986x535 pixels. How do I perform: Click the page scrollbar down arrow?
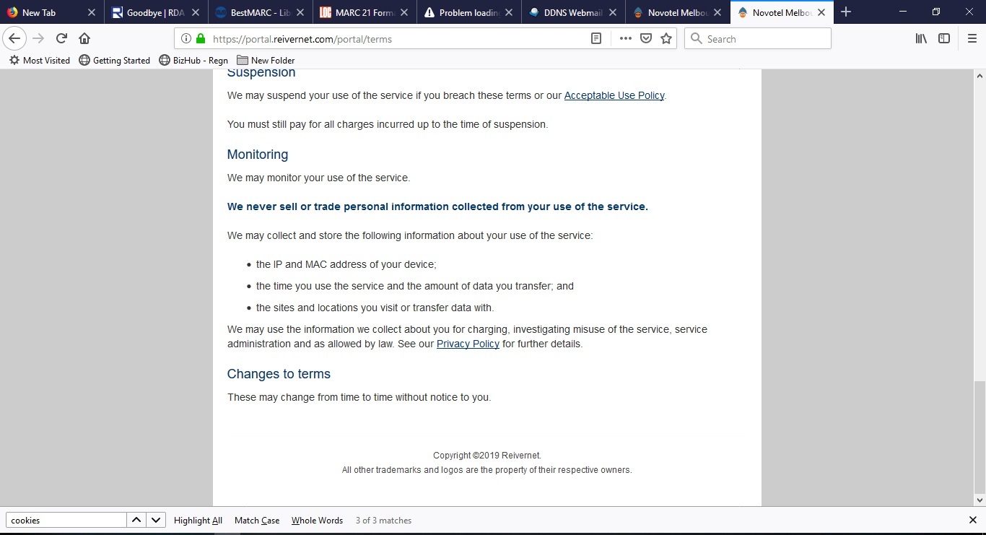click(980, 500)
